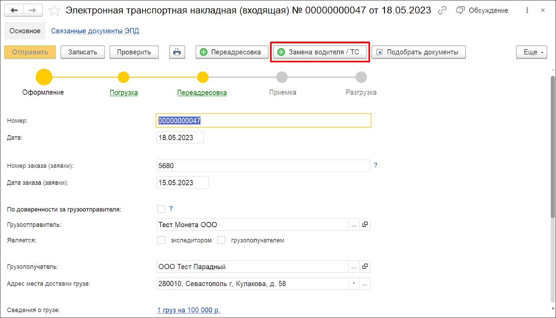Screen dimensions: 556x318
Task: Click Подобрать документы button
Action: click(419, 52)
